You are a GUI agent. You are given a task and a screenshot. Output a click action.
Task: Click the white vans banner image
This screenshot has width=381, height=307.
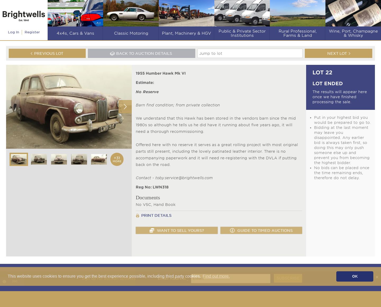242,13
